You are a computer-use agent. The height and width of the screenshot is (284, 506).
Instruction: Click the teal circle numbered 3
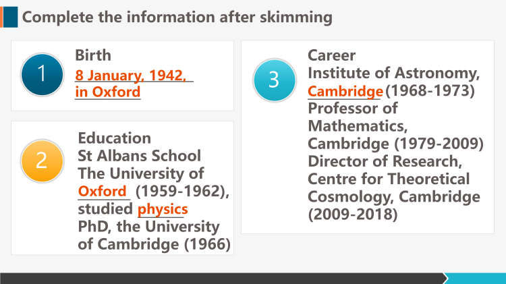pos(274,80)
